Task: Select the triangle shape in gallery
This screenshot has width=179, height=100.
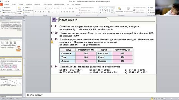Action: click(100, 10)
